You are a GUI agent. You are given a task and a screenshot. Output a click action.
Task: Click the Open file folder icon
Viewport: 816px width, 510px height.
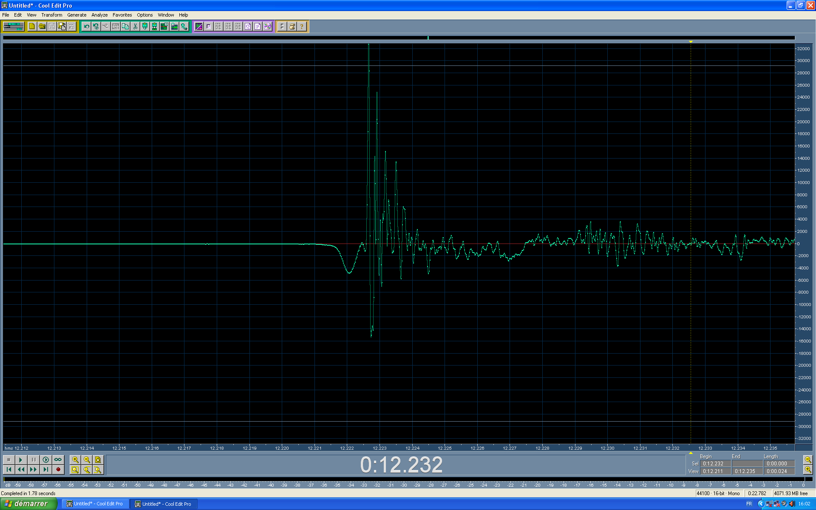pyautogui.click(x=42, y=26)
